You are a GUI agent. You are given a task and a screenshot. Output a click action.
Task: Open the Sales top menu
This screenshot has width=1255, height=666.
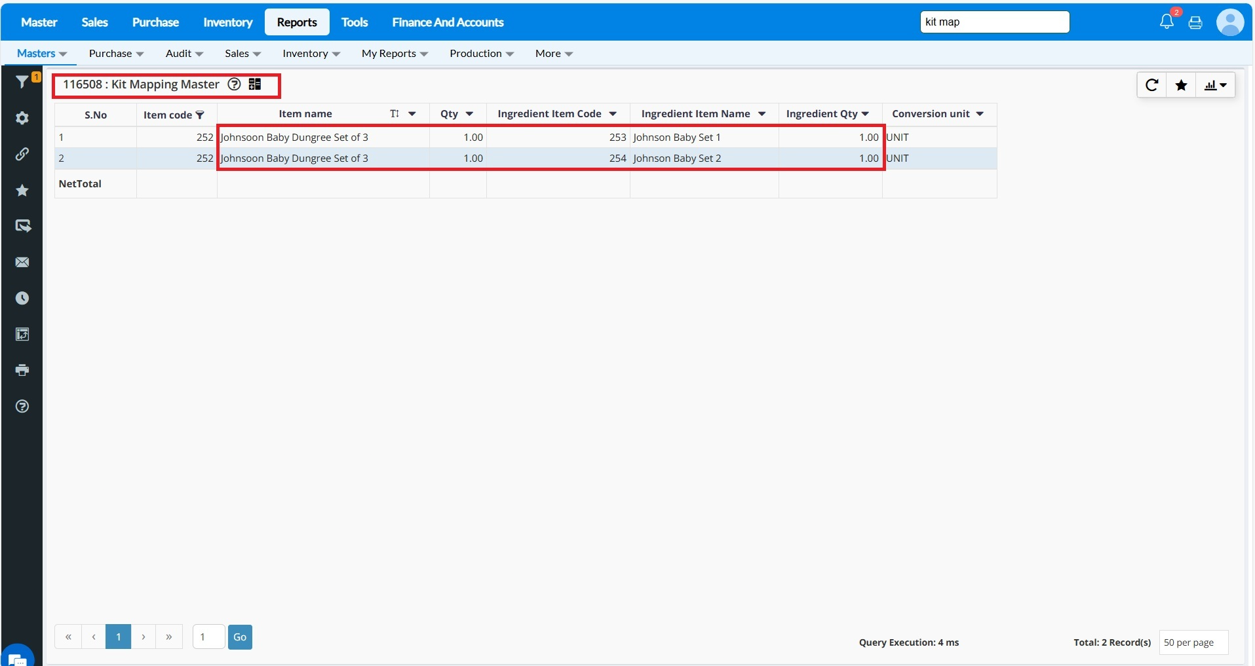pos(95,22)
